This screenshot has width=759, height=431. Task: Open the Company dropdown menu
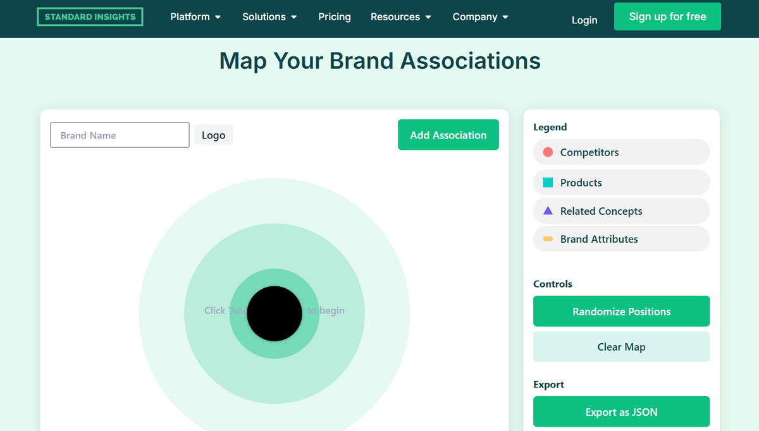click(480, 17)
